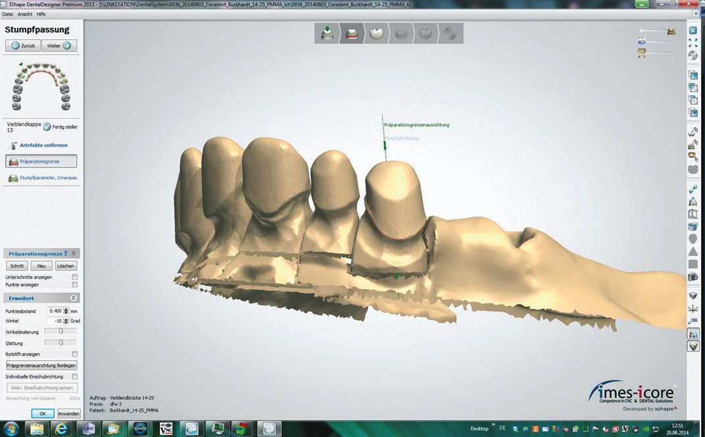
Task: Open the Präparationsgrenze help question mark
Action: (x=66, y=253)
